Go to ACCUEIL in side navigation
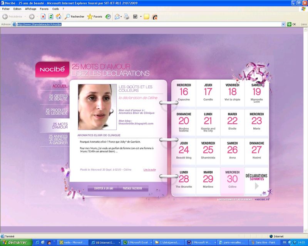Viewport: 308px width, 246px height. [x=60, y=86]
